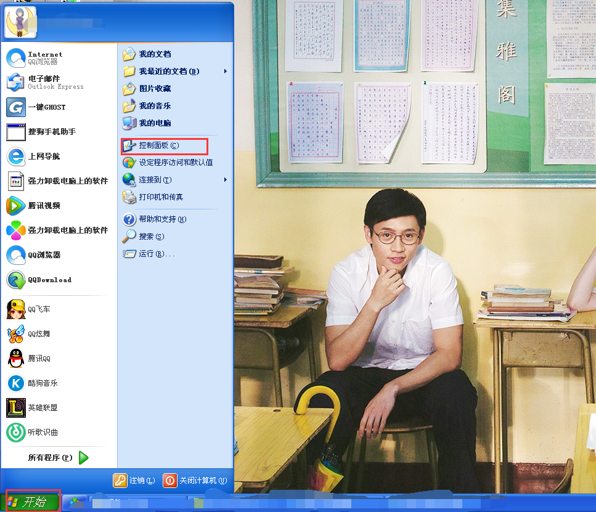Open 强力卸载电脑上的软件 with the colorful clover icon

(x=59, y=230)
